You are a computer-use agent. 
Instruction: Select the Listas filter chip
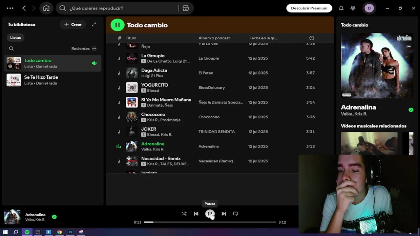point(15,37)
